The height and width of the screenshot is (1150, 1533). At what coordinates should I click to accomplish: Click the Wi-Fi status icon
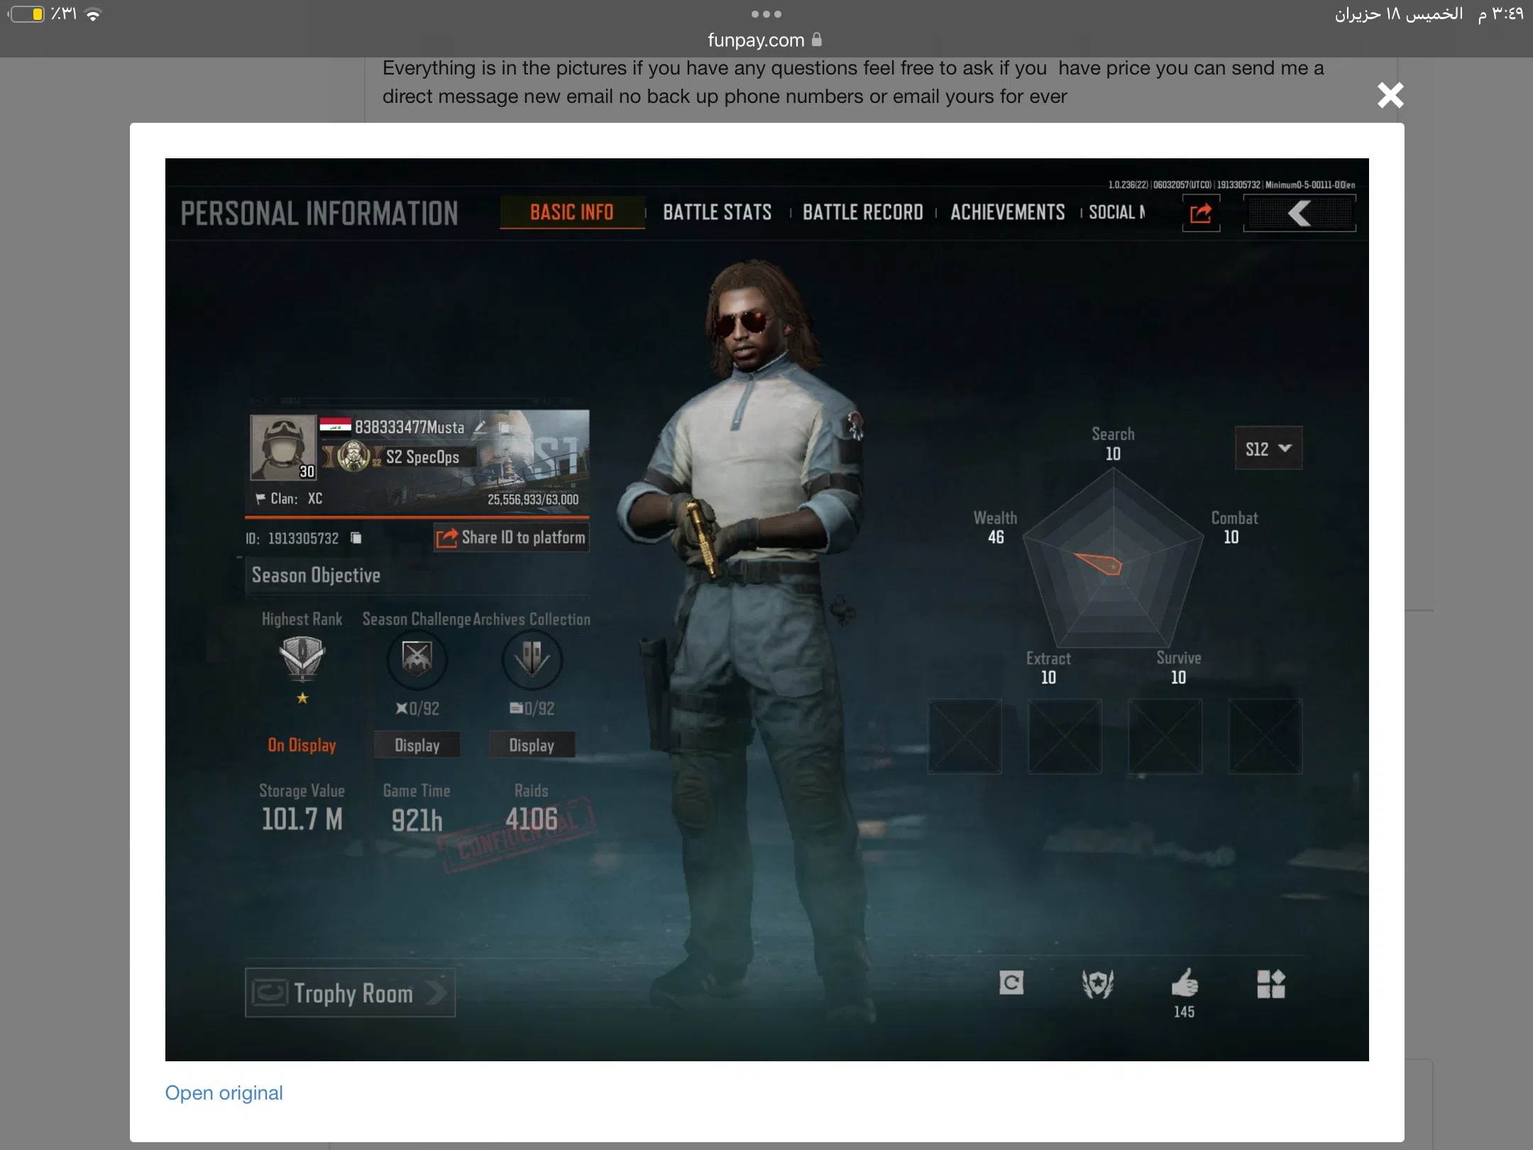(x=93, y=14)
